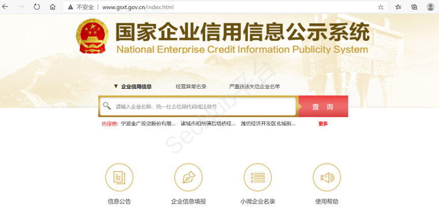This screenshot has height=213, width=439.
Task: Click the red 更多 link
Action: (323, 124)
